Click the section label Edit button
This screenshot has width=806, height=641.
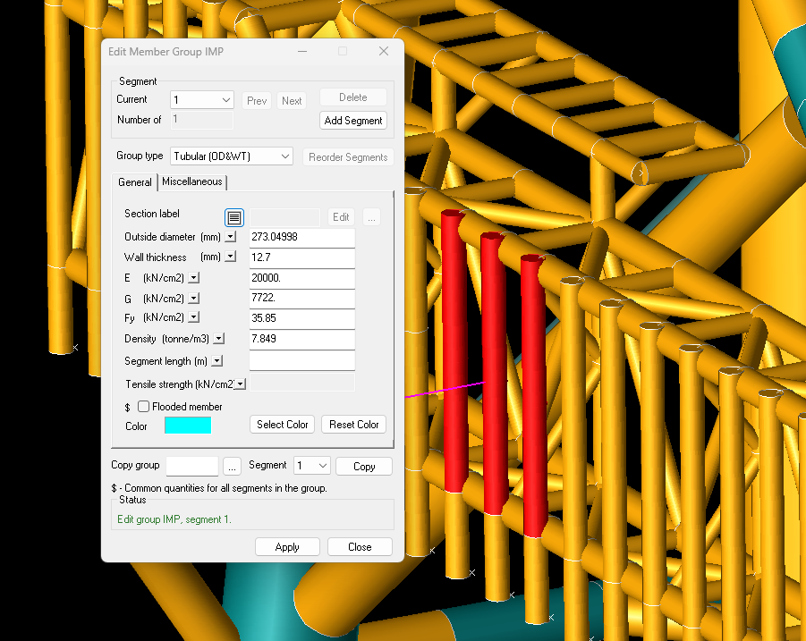coord(341,217)
